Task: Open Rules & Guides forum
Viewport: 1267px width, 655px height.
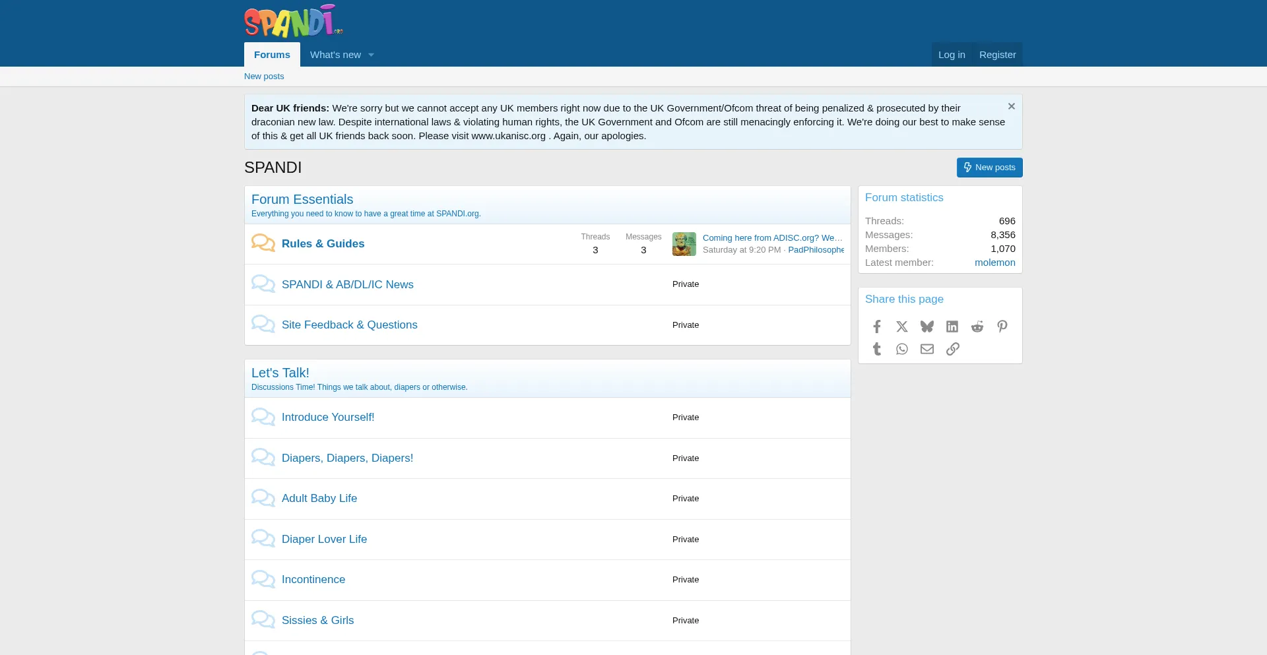Action: (323, 243)
